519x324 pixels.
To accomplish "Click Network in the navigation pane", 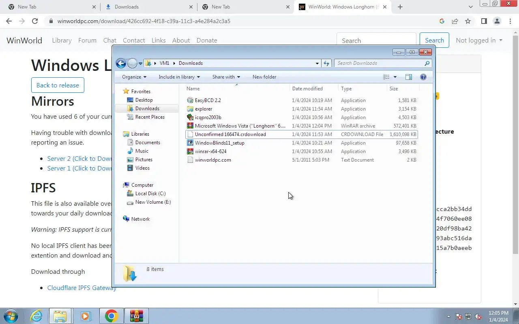I will click(140, 219).
